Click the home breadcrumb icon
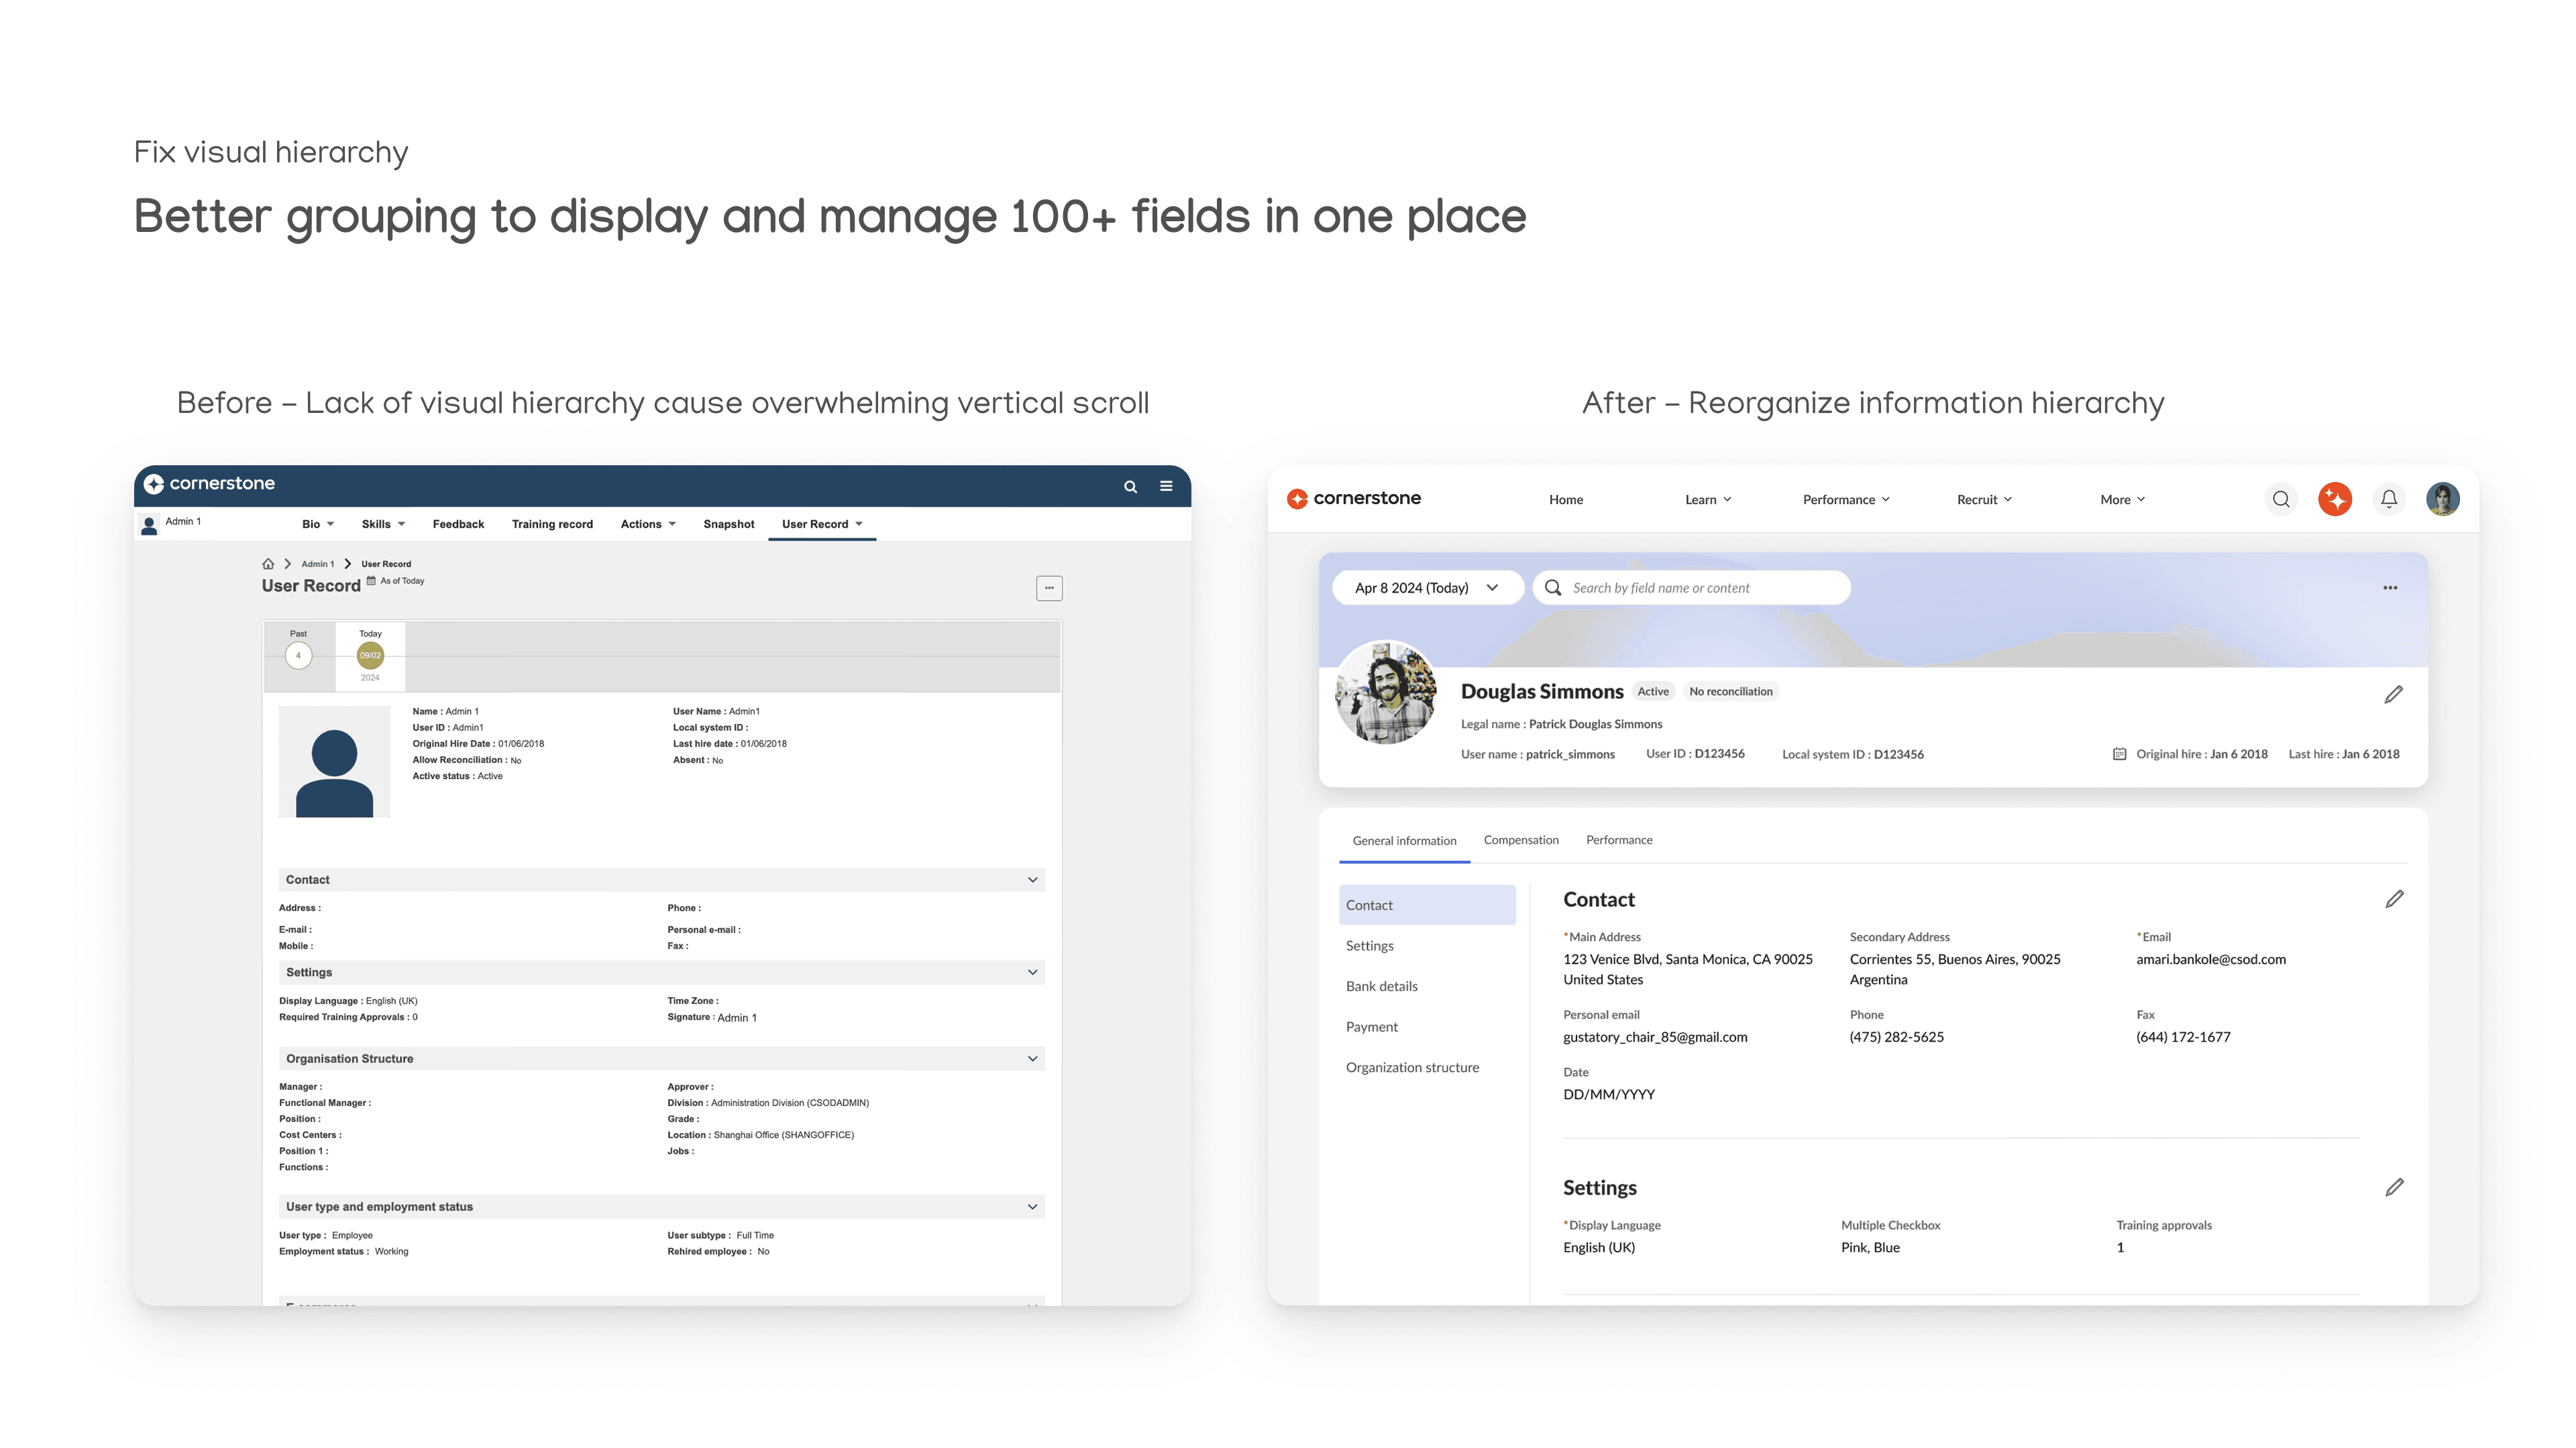Viewport: 2576px width, 1448px height. coord(268,564)
